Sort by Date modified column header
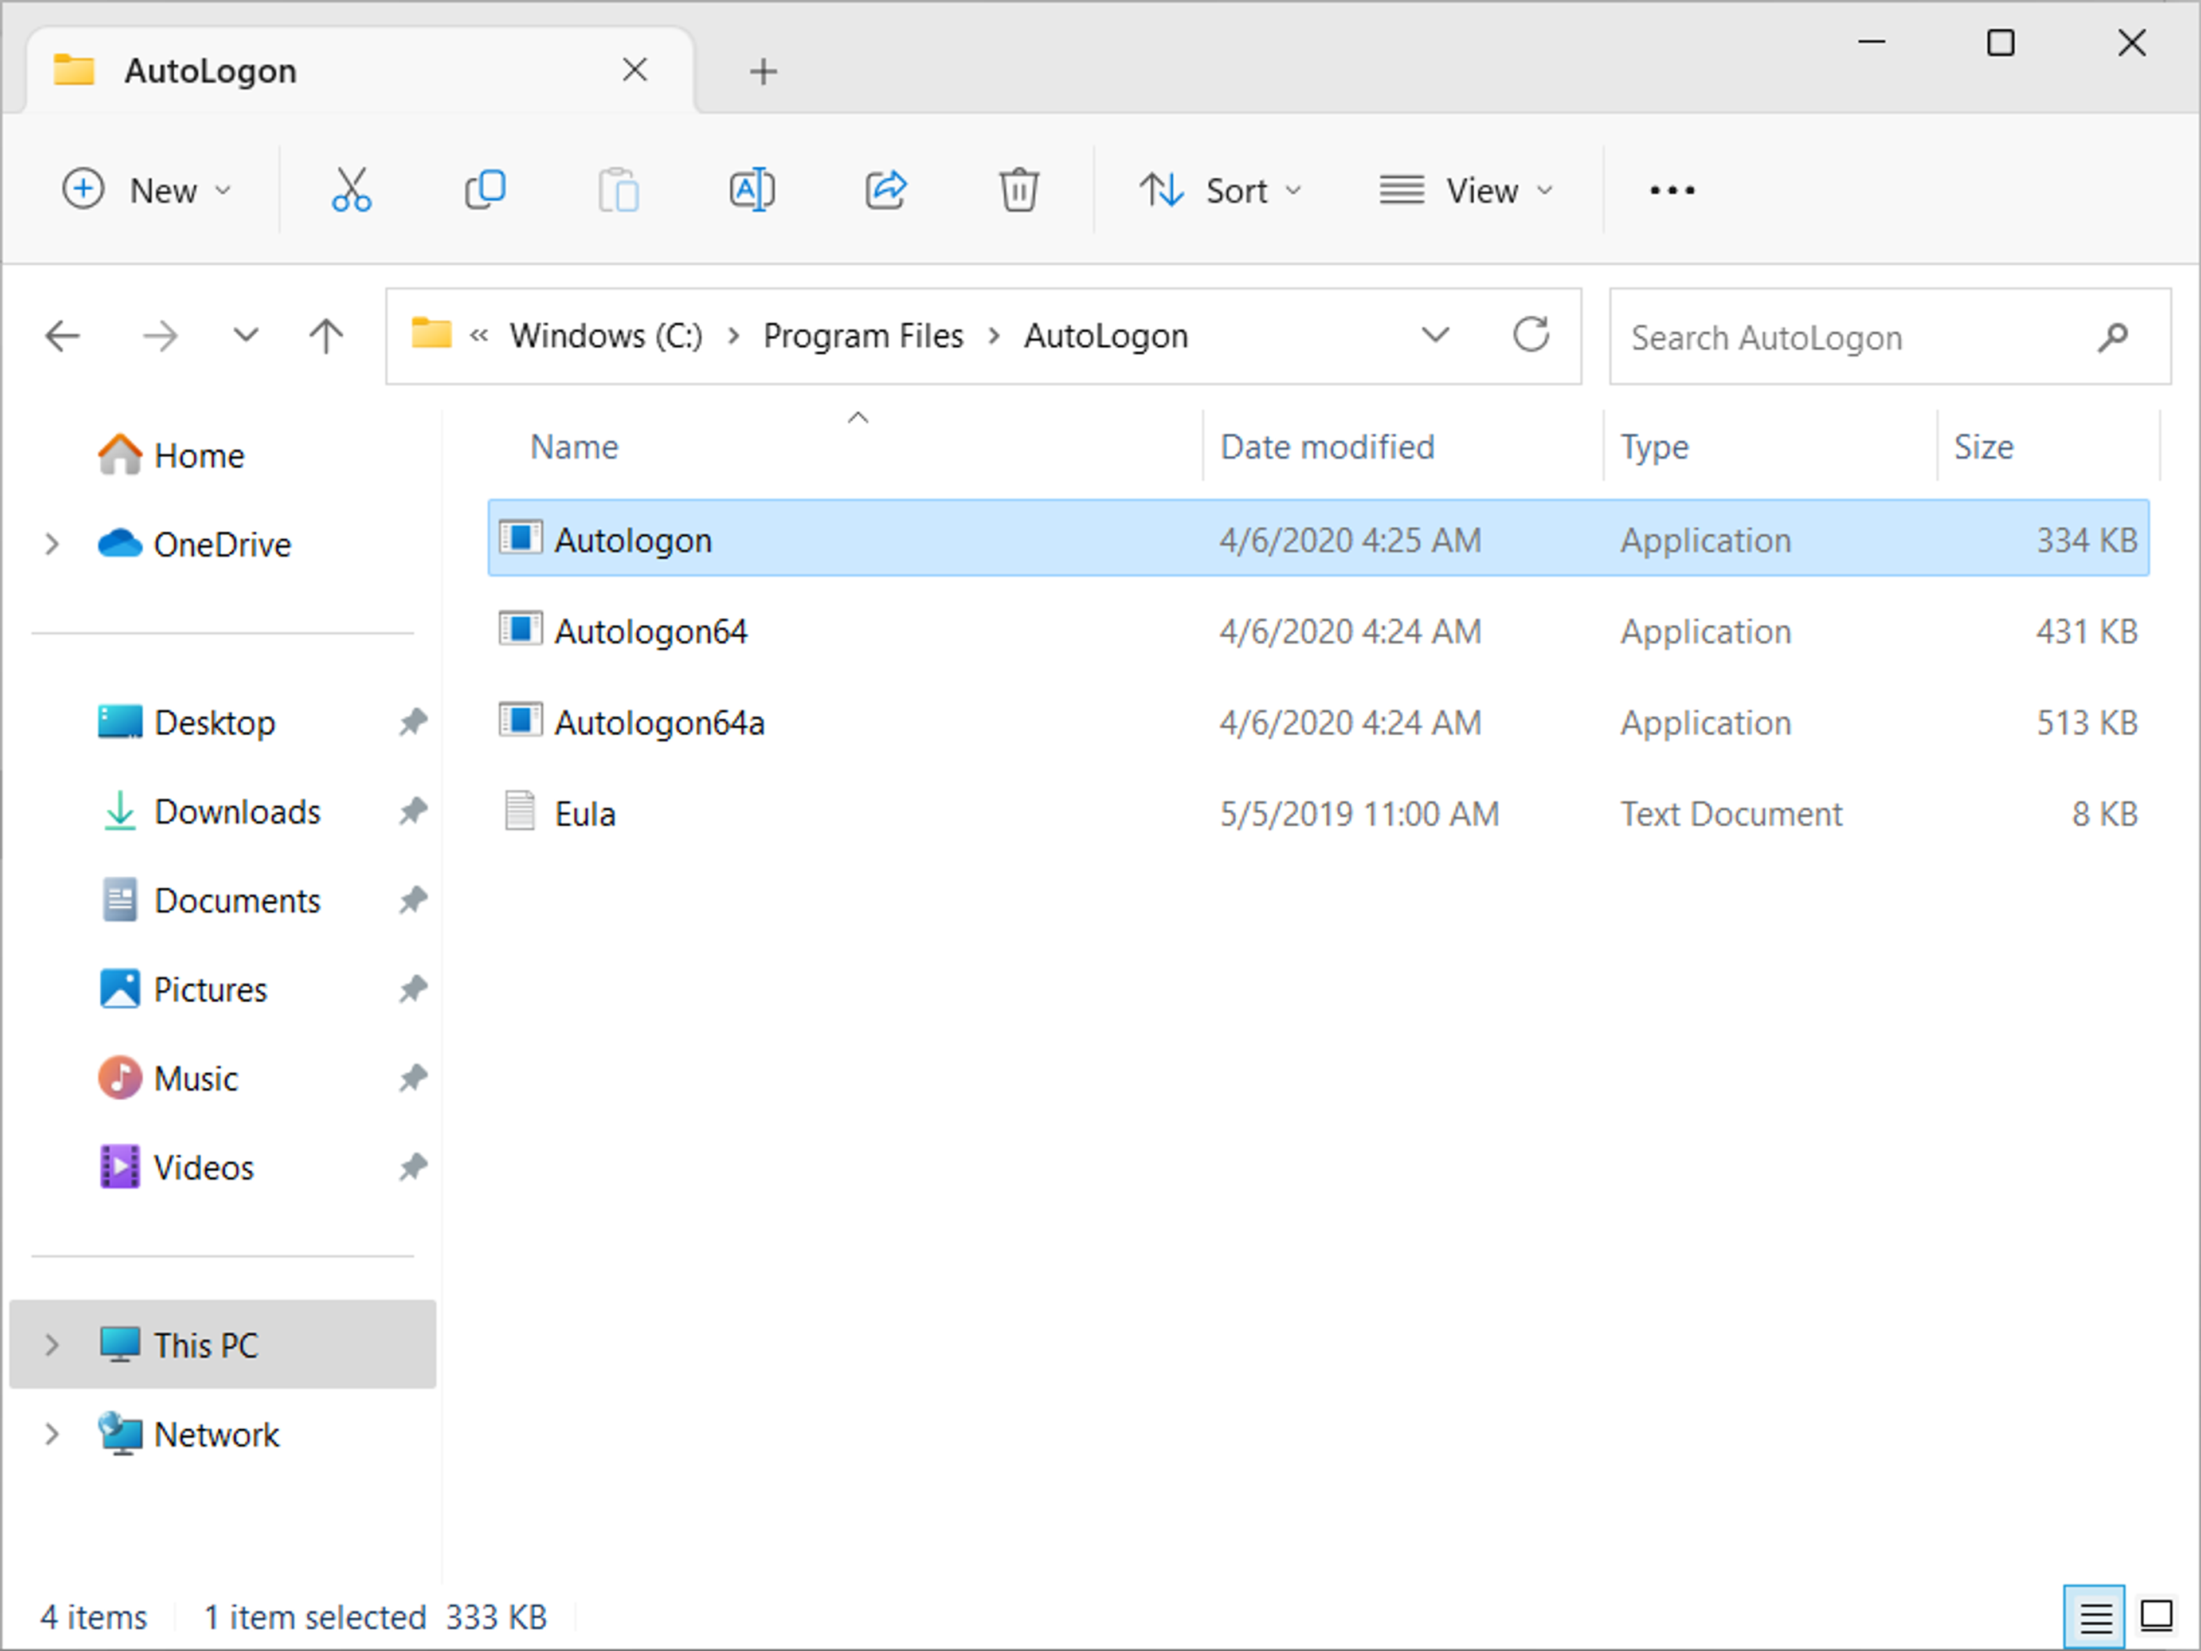This screenshot has height=1651, width=2201. pyautogui.click(x=1327, y=448)
